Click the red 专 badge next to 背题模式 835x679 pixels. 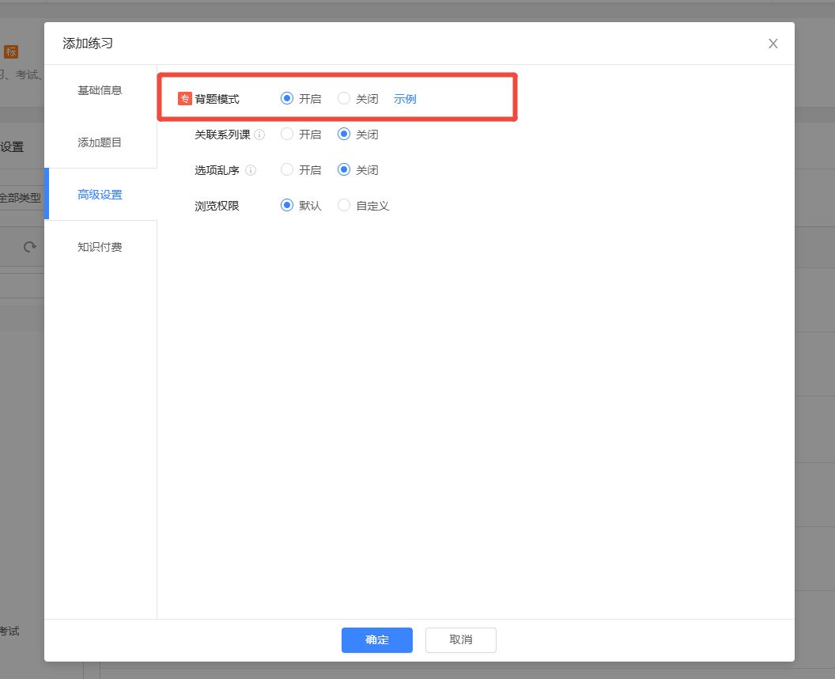(x=184, y=99)
